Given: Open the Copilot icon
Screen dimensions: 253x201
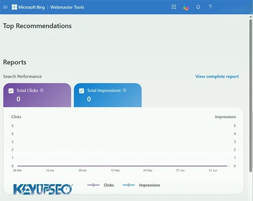Looking at the screenshot, I should click(x=186, y=7).
